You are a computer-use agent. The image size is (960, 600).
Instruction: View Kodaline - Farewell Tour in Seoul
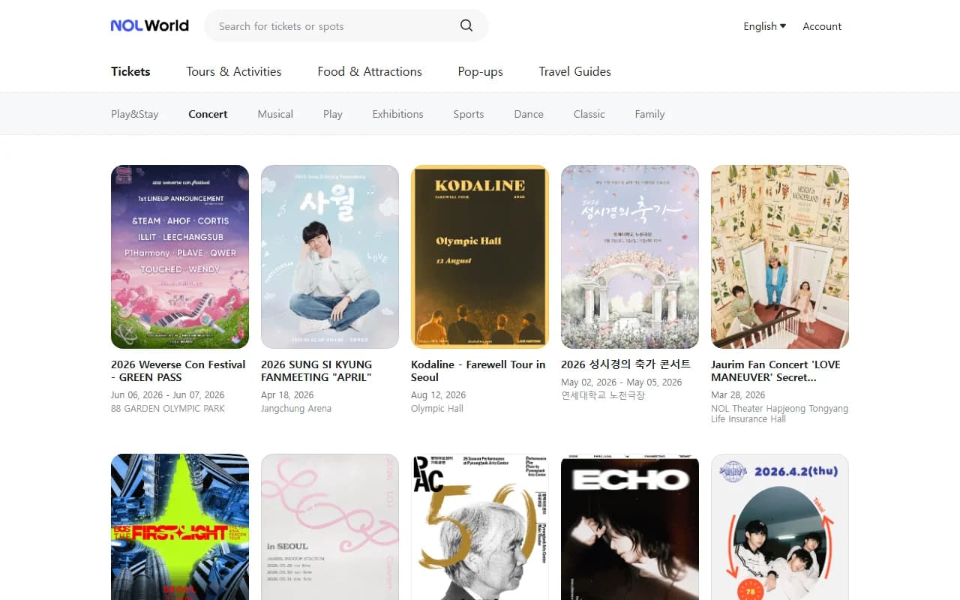tap(479, 256)
